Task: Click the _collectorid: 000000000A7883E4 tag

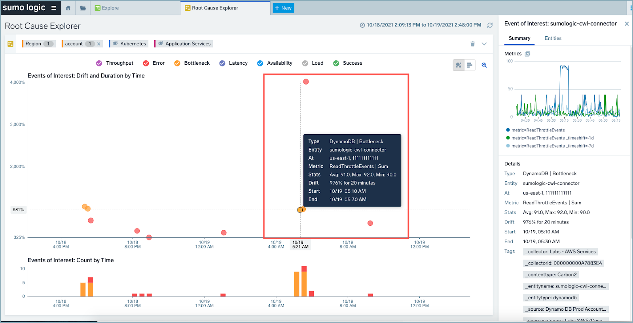Action: point(564,263)
